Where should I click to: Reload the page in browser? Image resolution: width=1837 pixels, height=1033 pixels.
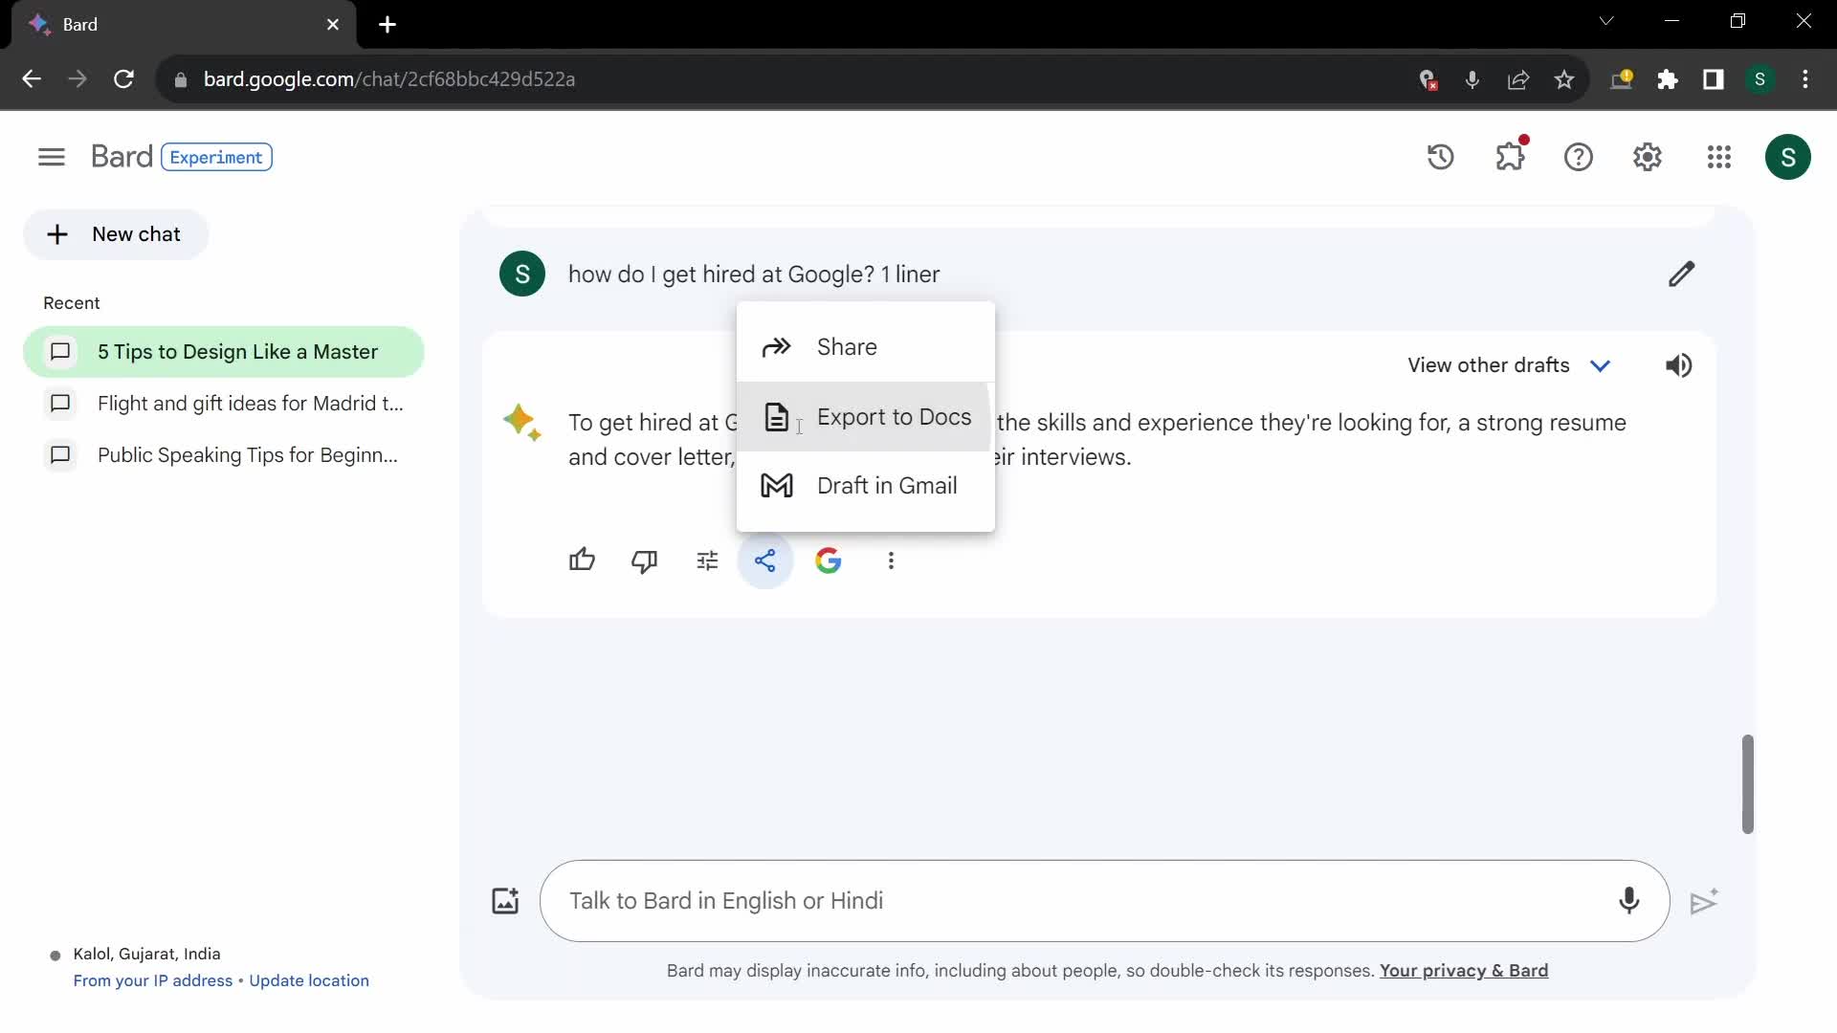[123, 79]
